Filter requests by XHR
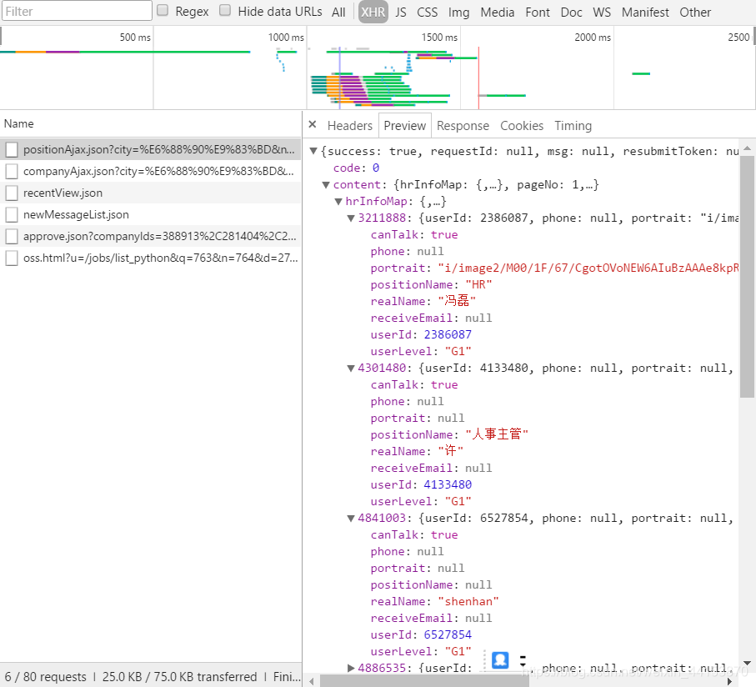The width and height of the screenshot is (756, 687). click(373, 12)
